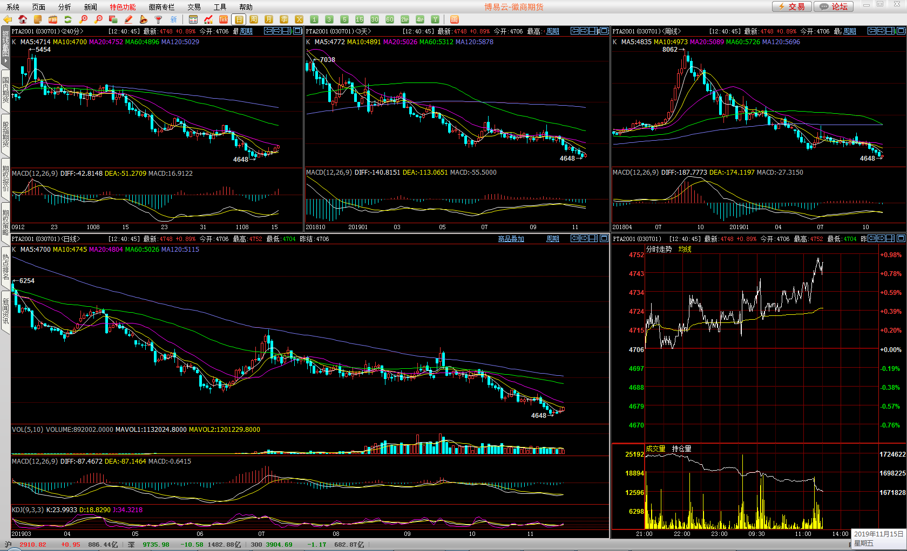The height and width of the screenshot is (551, 907).
Task: Select the red pencil drawing tool
Action: 128,19
